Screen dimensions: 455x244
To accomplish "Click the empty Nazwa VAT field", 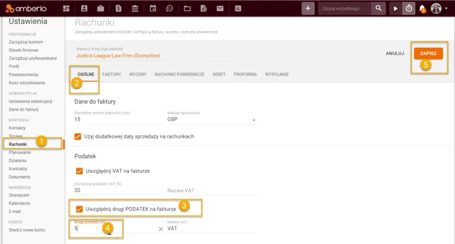I will [x=212, y=191].
